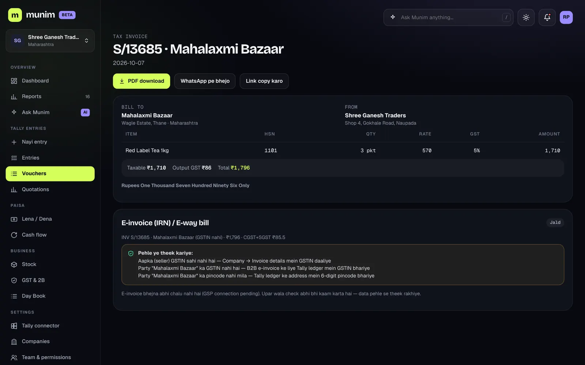Click the HSN value 1101
585x365 pixels.
click(271, 150)
